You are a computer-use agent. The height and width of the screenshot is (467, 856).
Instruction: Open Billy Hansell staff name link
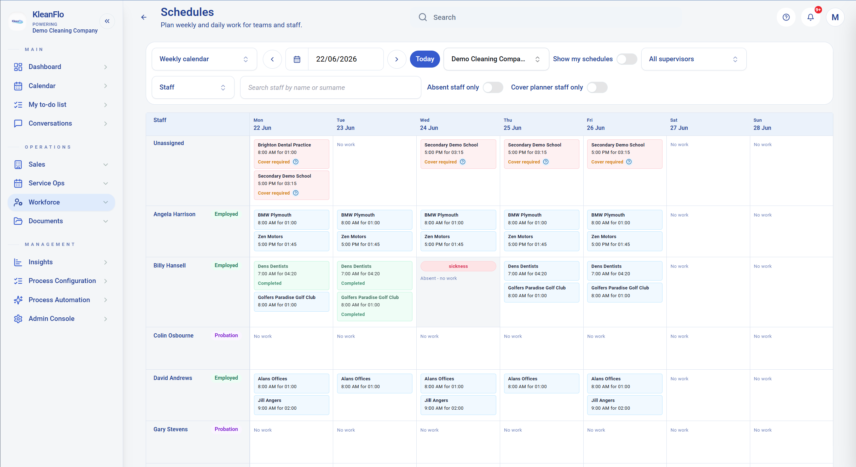(169, 266)
